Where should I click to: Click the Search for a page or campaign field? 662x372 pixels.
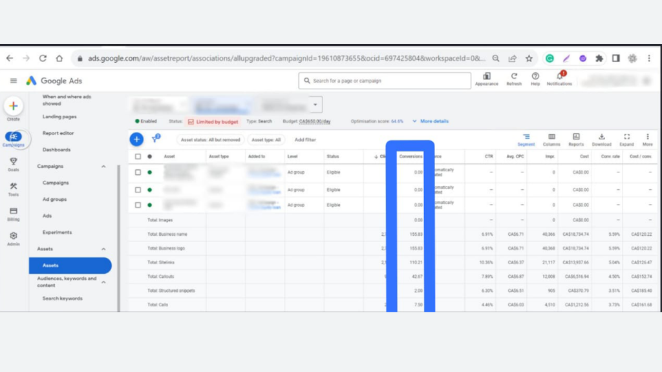385,81
